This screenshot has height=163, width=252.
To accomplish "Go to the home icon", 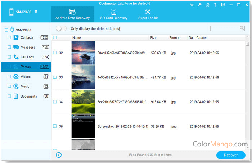I will click(x=207, y=5).
